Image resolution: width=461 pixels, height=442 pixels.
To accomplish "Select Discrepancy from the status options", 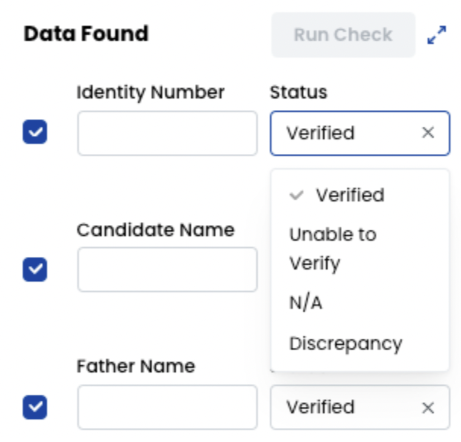I will (x=345, y=344).
